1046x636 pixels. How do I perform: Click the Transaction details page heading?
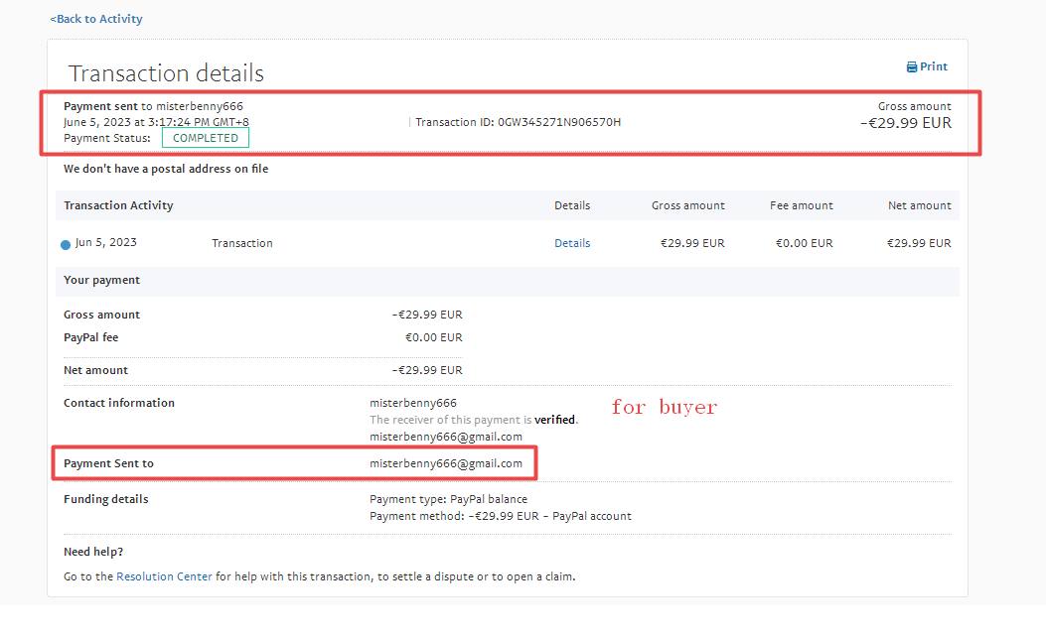pyautogui.click(x=166, y=73)
